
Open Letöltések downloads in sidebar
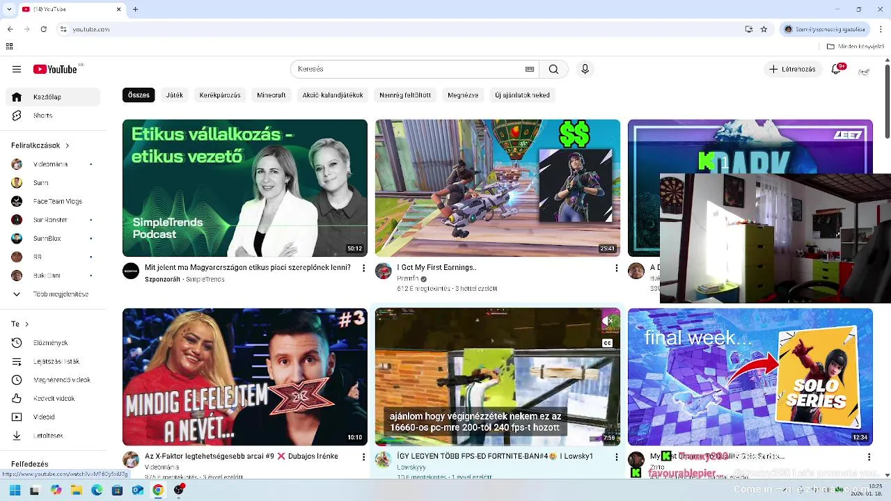(x=53, y=436)
